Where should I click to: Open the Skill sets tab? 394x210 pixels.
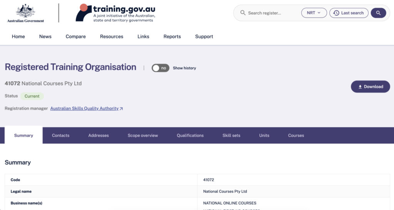coord(231,135)
